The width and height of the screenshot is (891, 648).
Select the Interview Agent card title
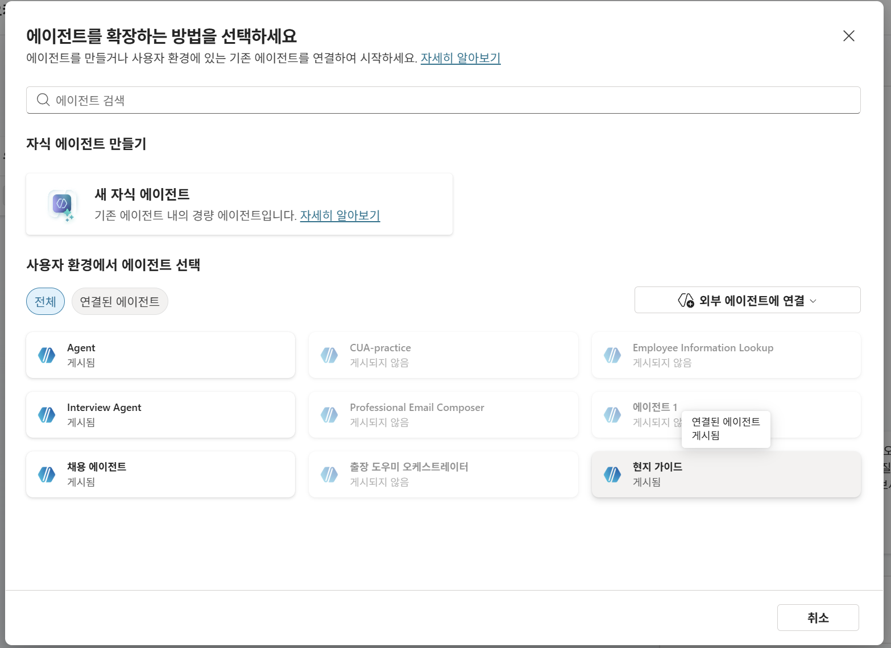[x=104, y=408]
